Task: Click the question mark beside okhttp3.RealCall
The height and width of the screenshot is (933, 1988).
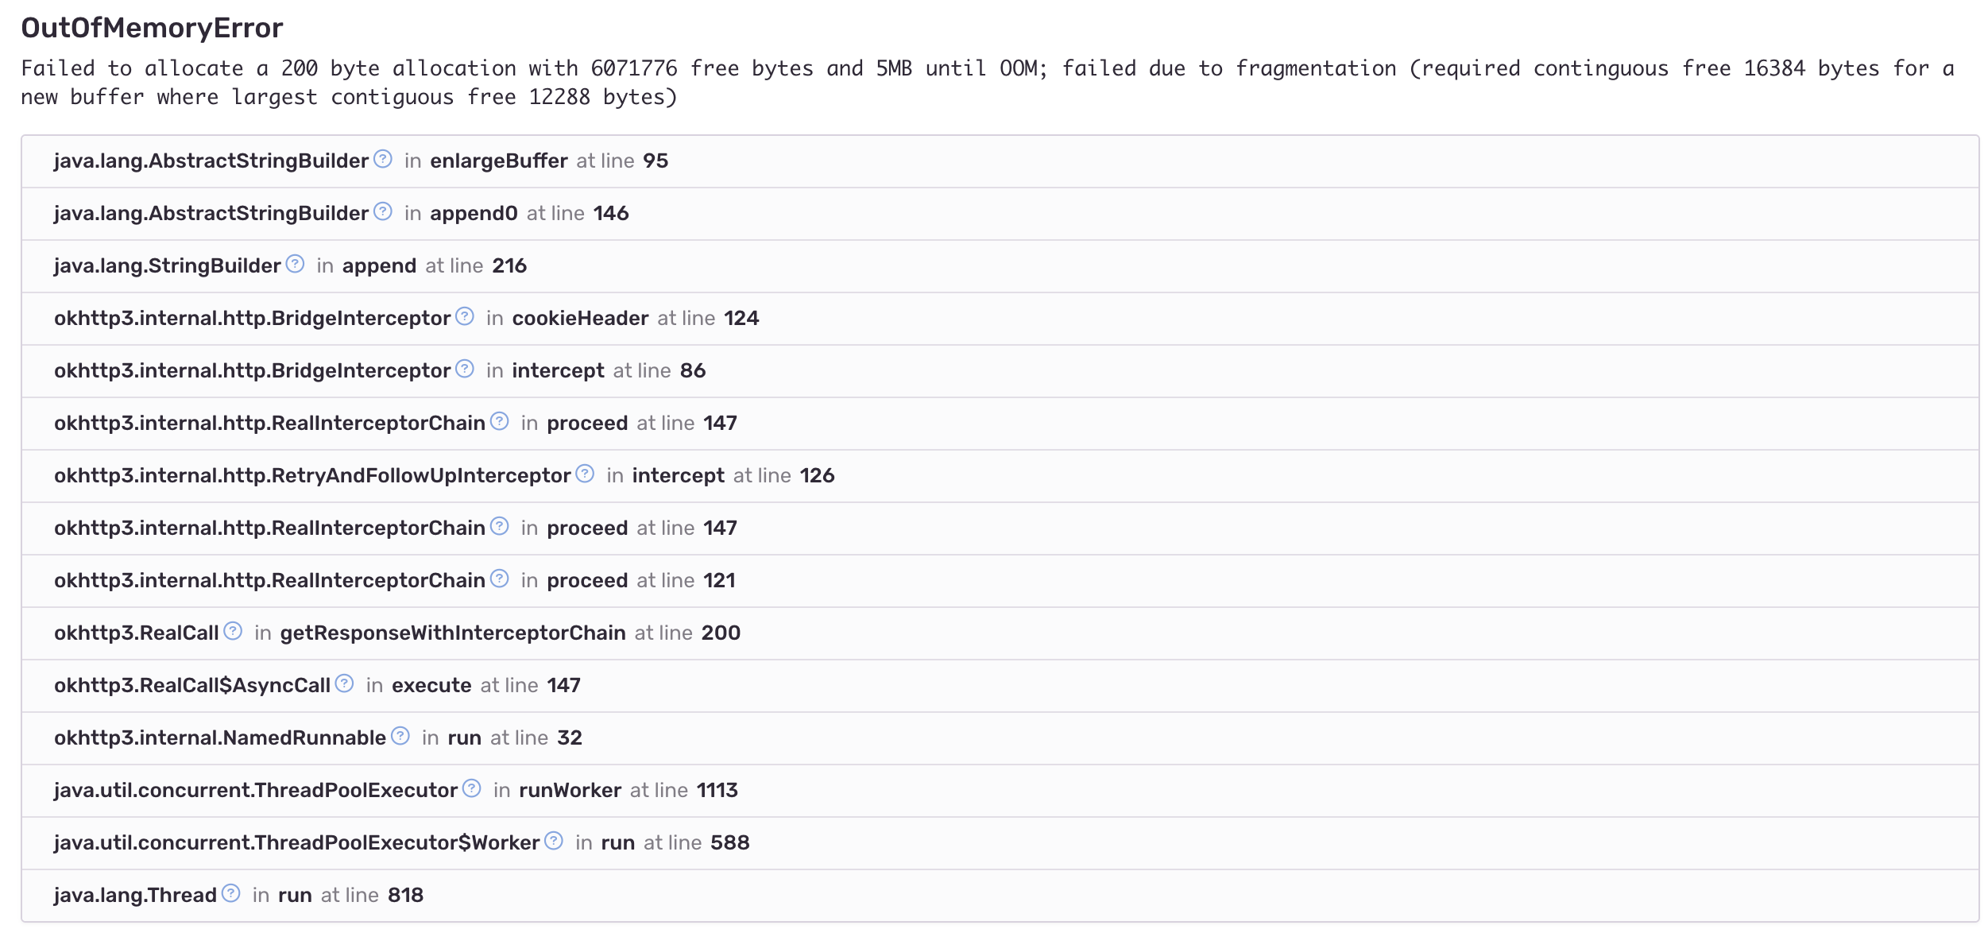Action: tap(231, 630)
